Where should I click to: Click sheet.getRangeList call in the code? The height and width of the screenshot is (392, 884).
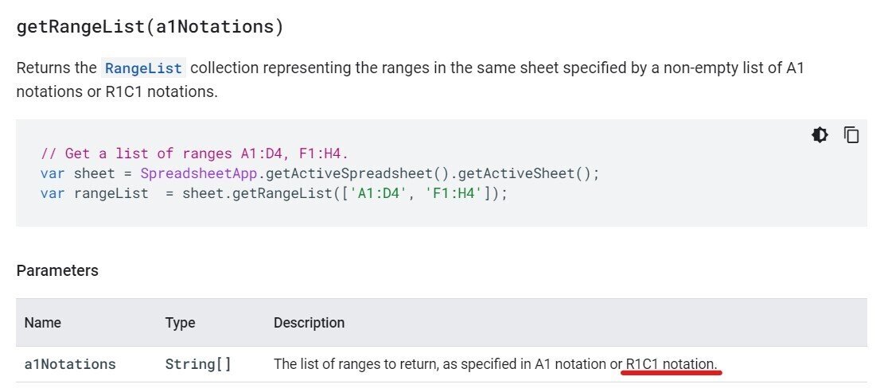click(258, 194)
